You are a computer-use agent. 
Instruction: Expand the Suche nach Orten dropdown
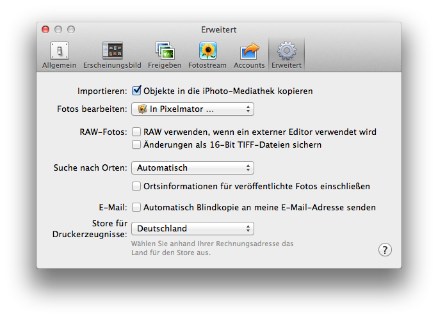click(192, 168)
